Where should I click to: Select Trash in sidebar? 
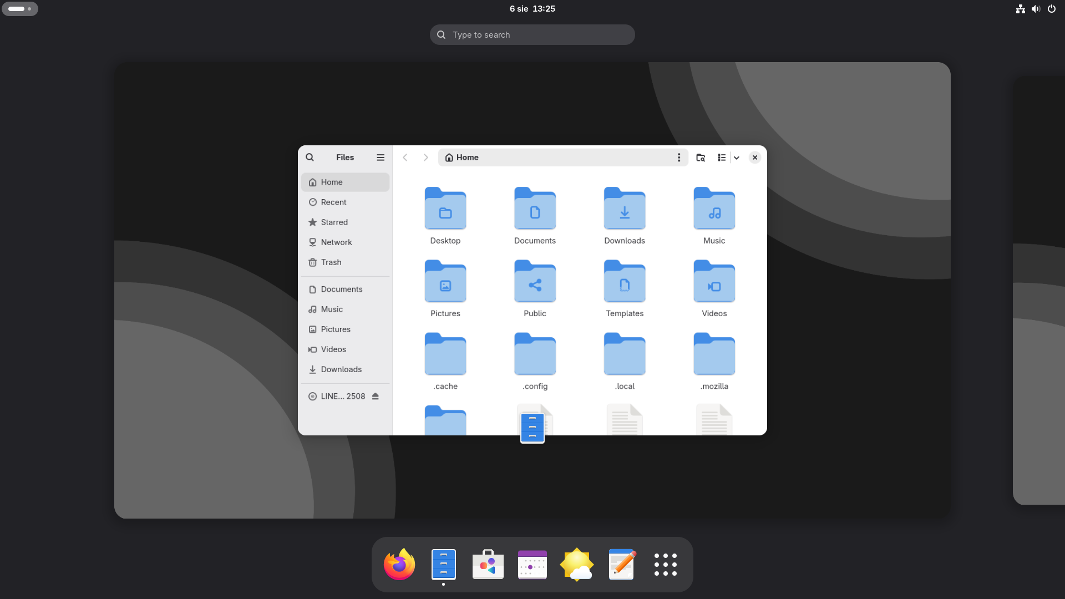tap(331, 262)
